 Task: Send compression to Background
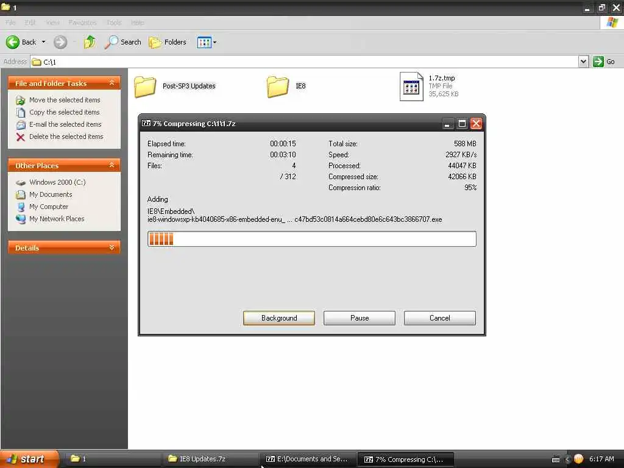(x=279, y=318)
